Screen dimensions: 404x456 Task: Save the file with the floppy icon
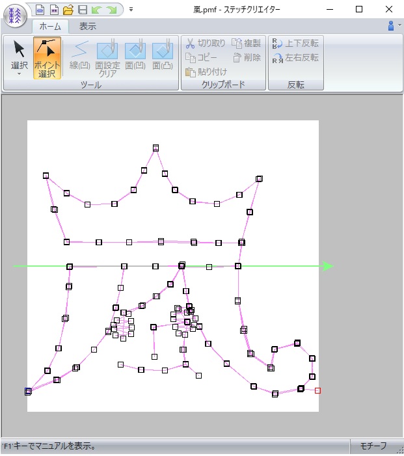83,10
